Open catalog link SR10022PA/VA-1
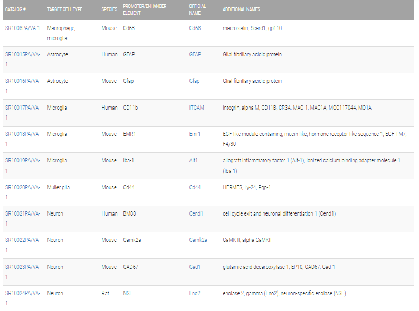The width and height of the screenshot is (419, 311). coord(23,245)
